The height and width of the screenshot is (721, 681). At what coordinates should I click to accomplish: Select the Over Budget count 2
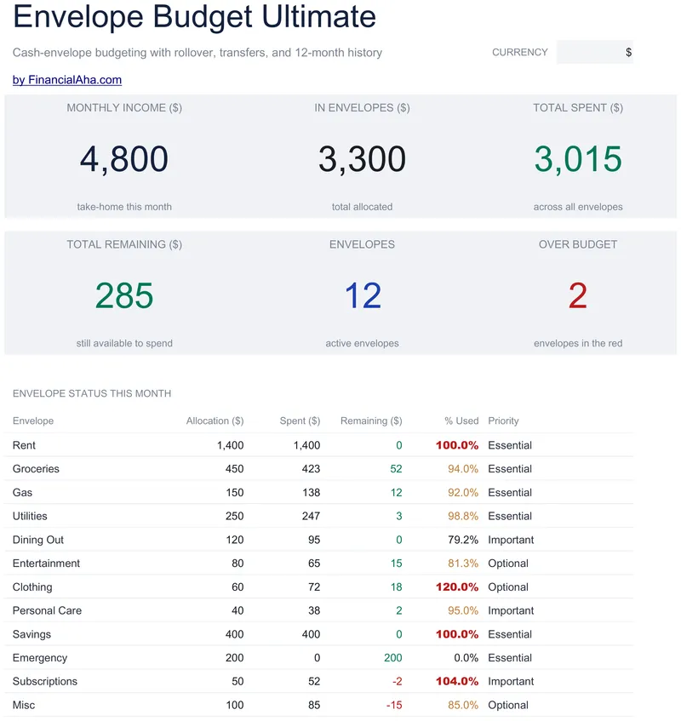tap(578, 295)
